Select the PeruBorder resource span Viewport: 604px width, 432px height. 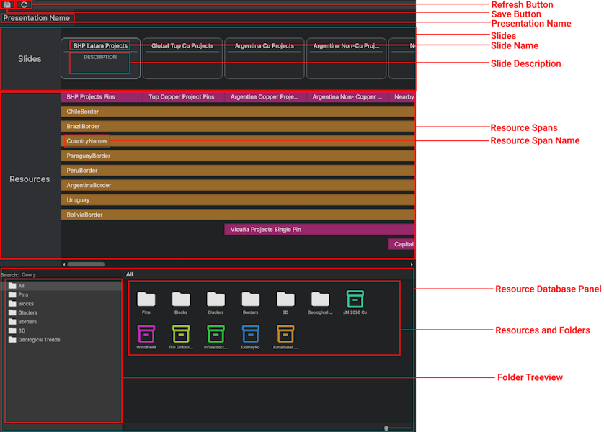tap(238, 171)
